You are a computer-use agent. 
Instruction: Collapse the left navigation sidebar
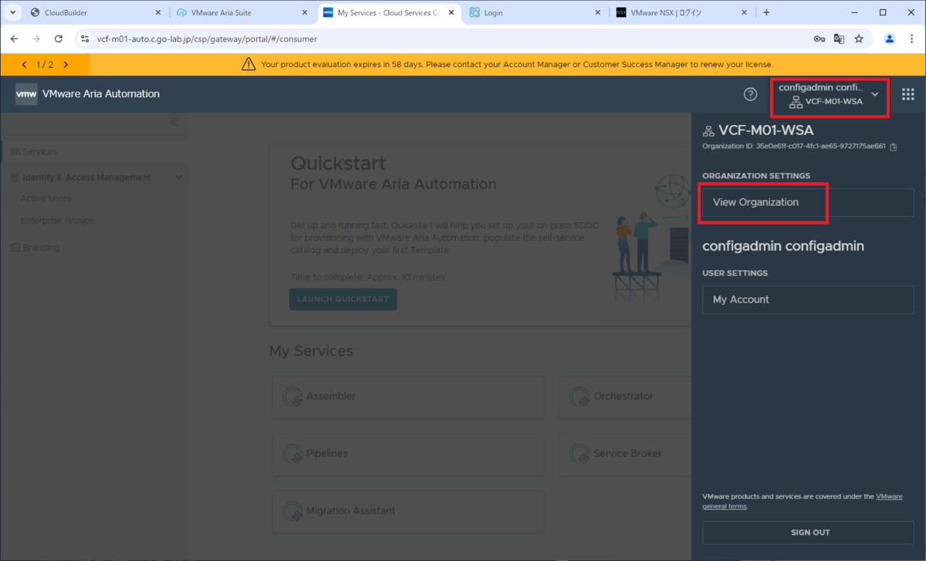[x=174, y=122]
